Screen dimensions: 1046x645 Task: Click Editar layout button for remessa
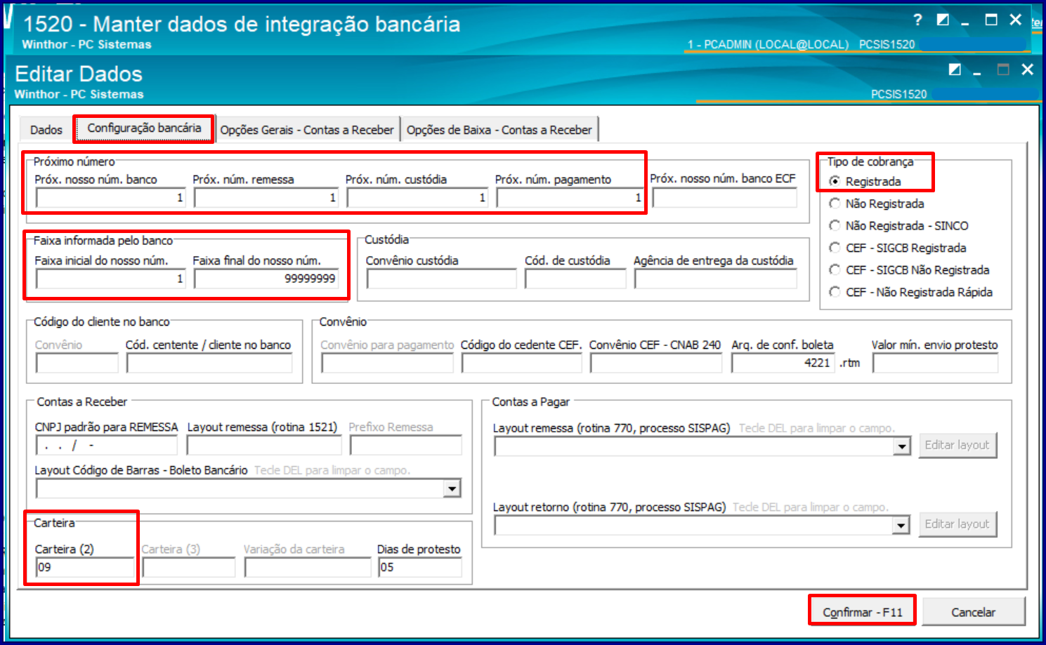click(x=957, y=445)
